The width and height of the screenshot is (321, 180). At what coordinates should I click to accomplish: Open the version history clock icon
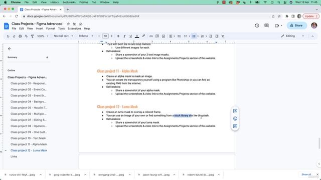tap(257, 25)
